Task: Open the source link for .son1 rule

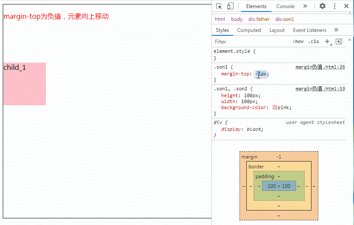Action: pos(320,67)
